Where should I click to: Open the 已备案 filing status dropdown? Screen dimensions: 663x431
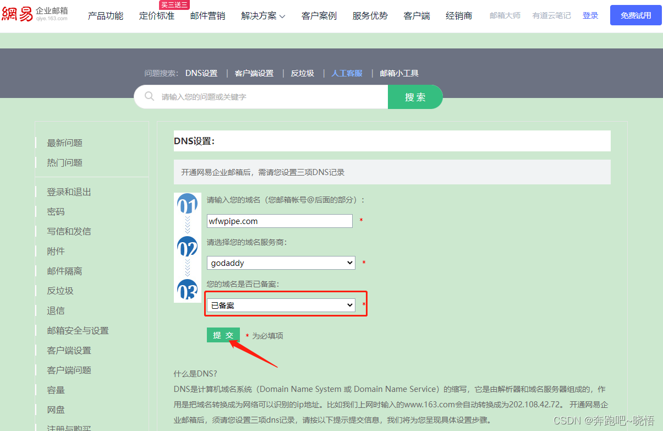tap(281, 305)
